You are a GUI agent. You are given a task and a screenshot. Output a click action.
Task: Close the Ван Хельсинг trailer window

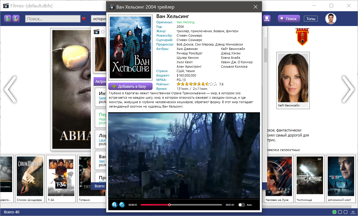click(x=256, y=7)
